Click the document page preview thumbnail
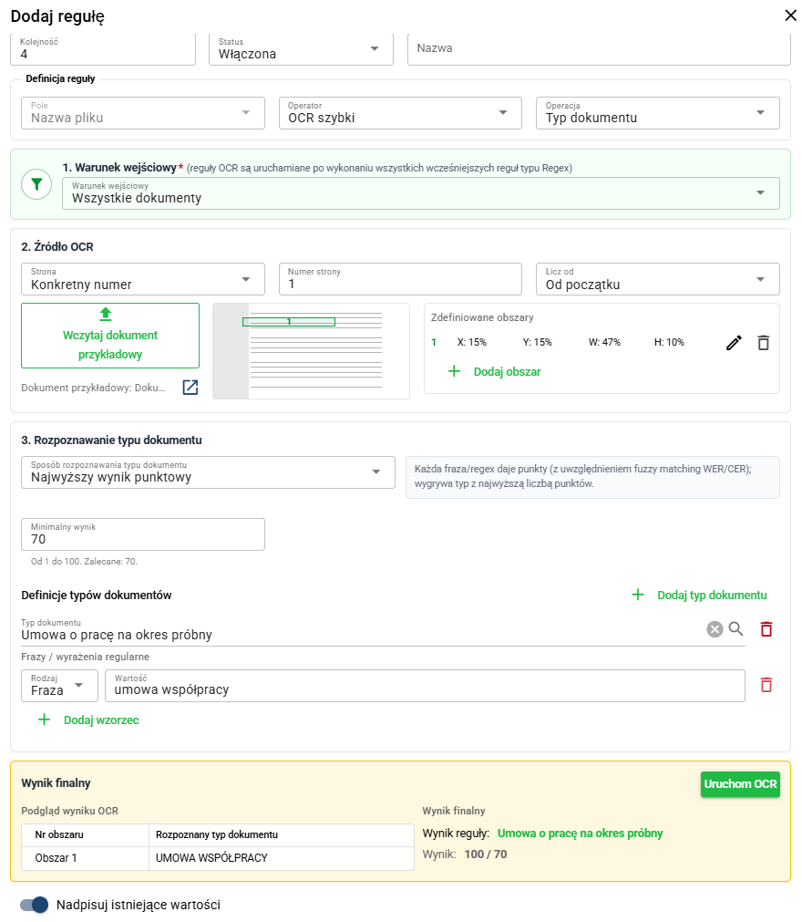The height and width of the screenshot is (922, 802). [311, 351]
